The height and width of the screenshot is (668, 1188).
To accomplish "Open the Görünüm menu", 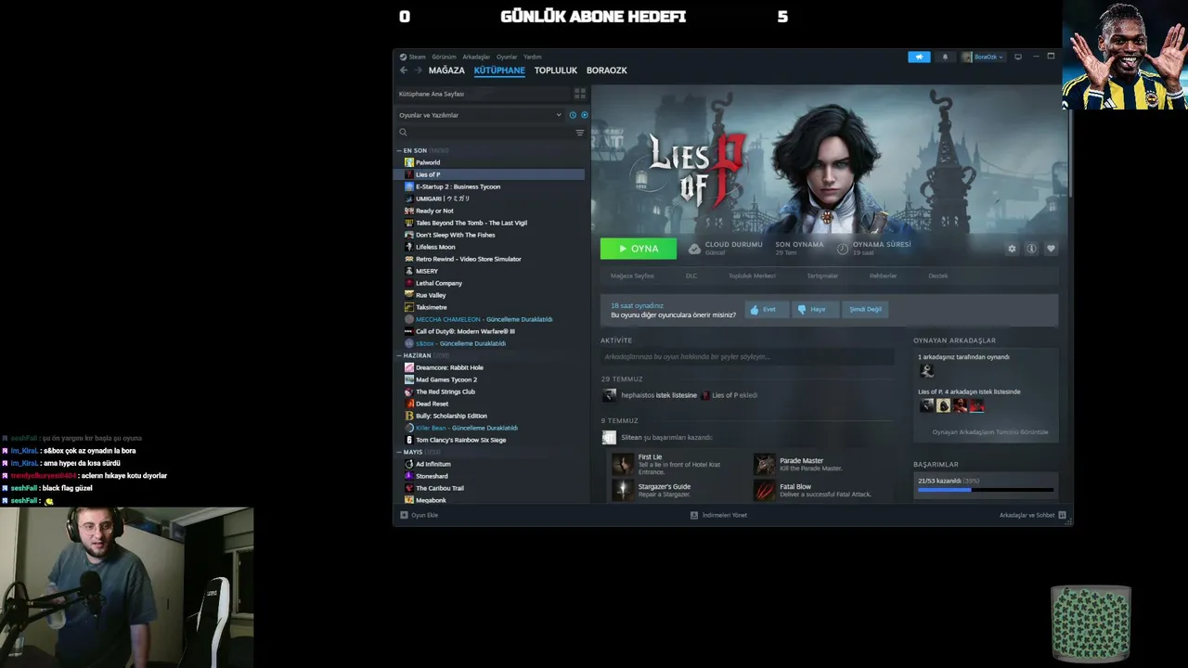I will [444, 57].
